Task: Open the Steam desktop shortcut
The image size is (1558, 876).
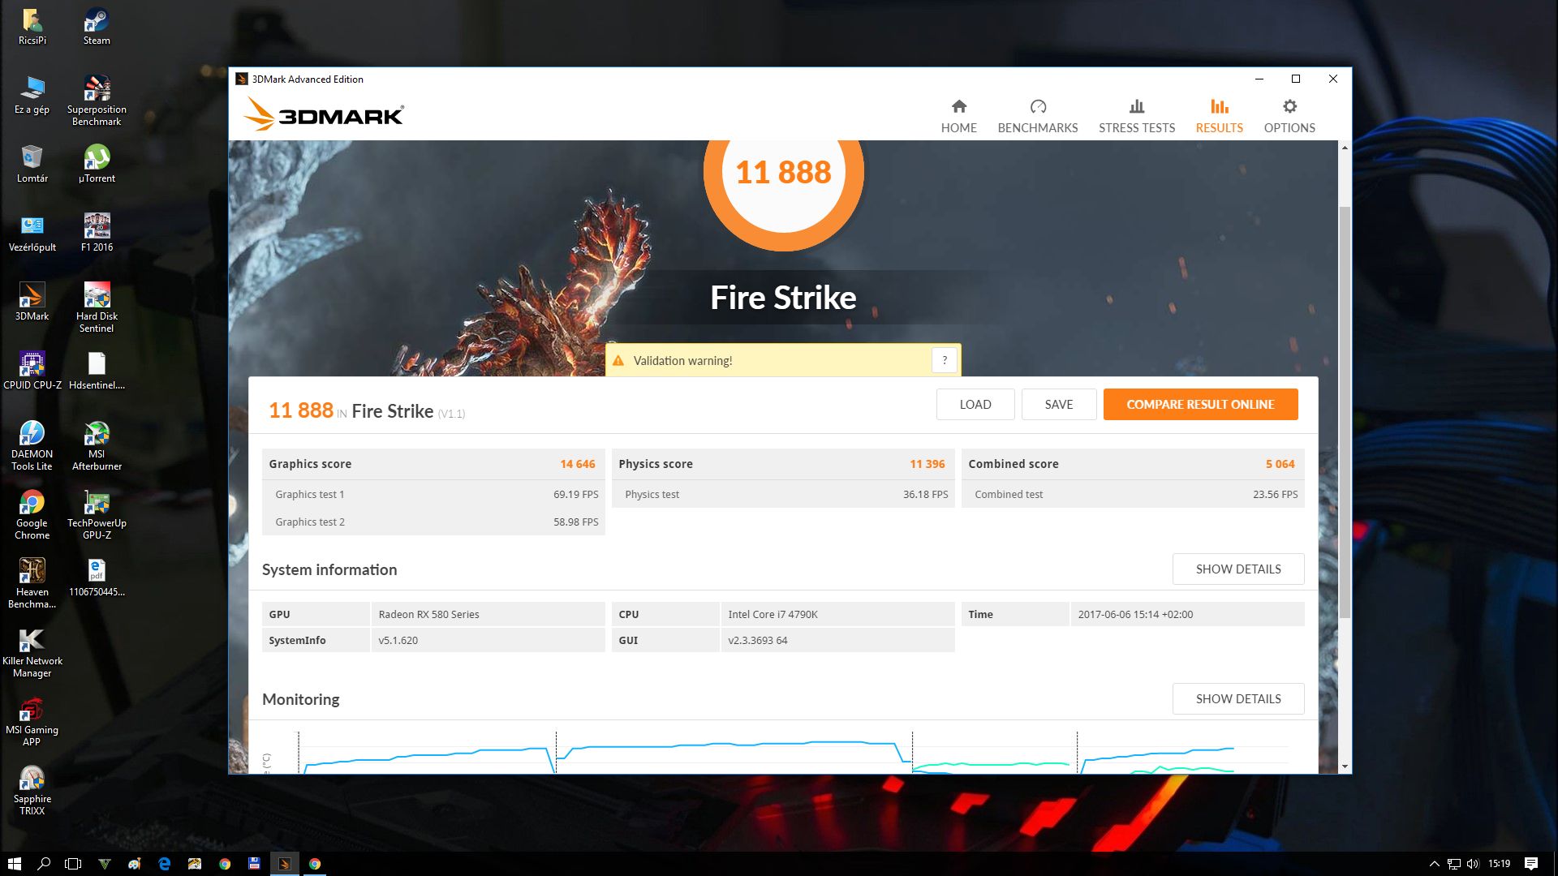Action: [97, 26]
